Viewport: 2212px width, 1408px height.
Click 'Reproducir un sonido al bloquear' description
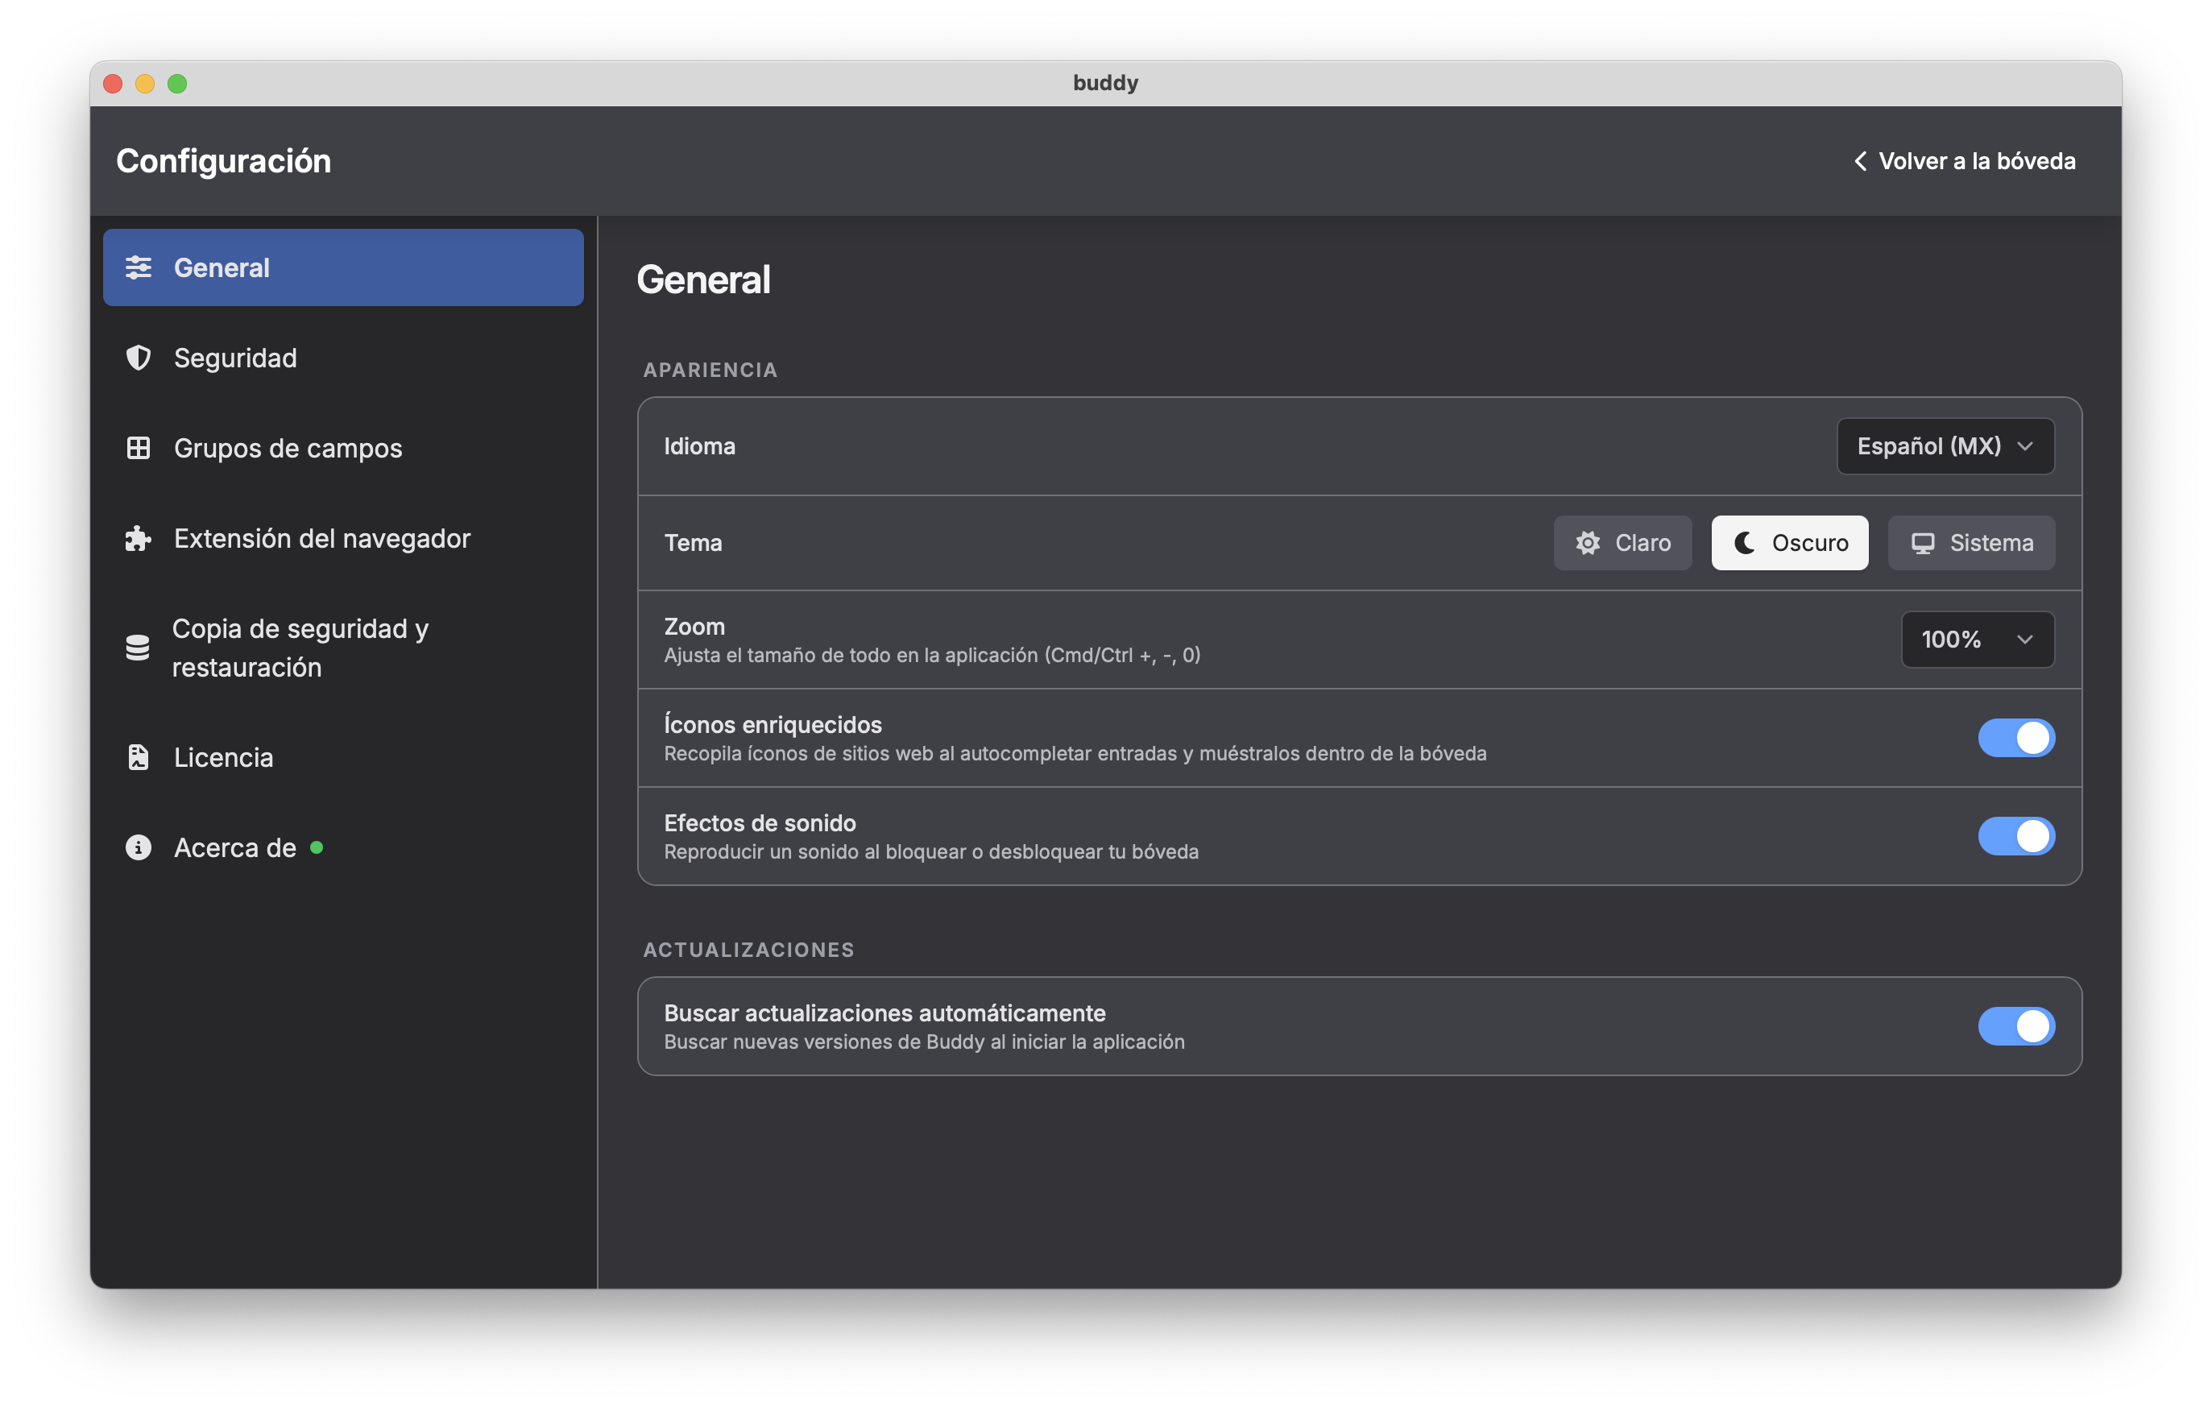click(930, 851)
